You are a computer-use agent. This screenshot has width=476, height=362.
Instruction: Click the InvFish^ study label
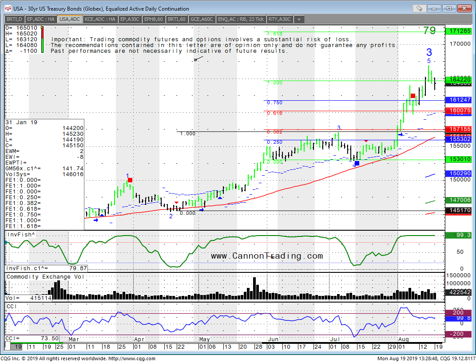(21, 234)
